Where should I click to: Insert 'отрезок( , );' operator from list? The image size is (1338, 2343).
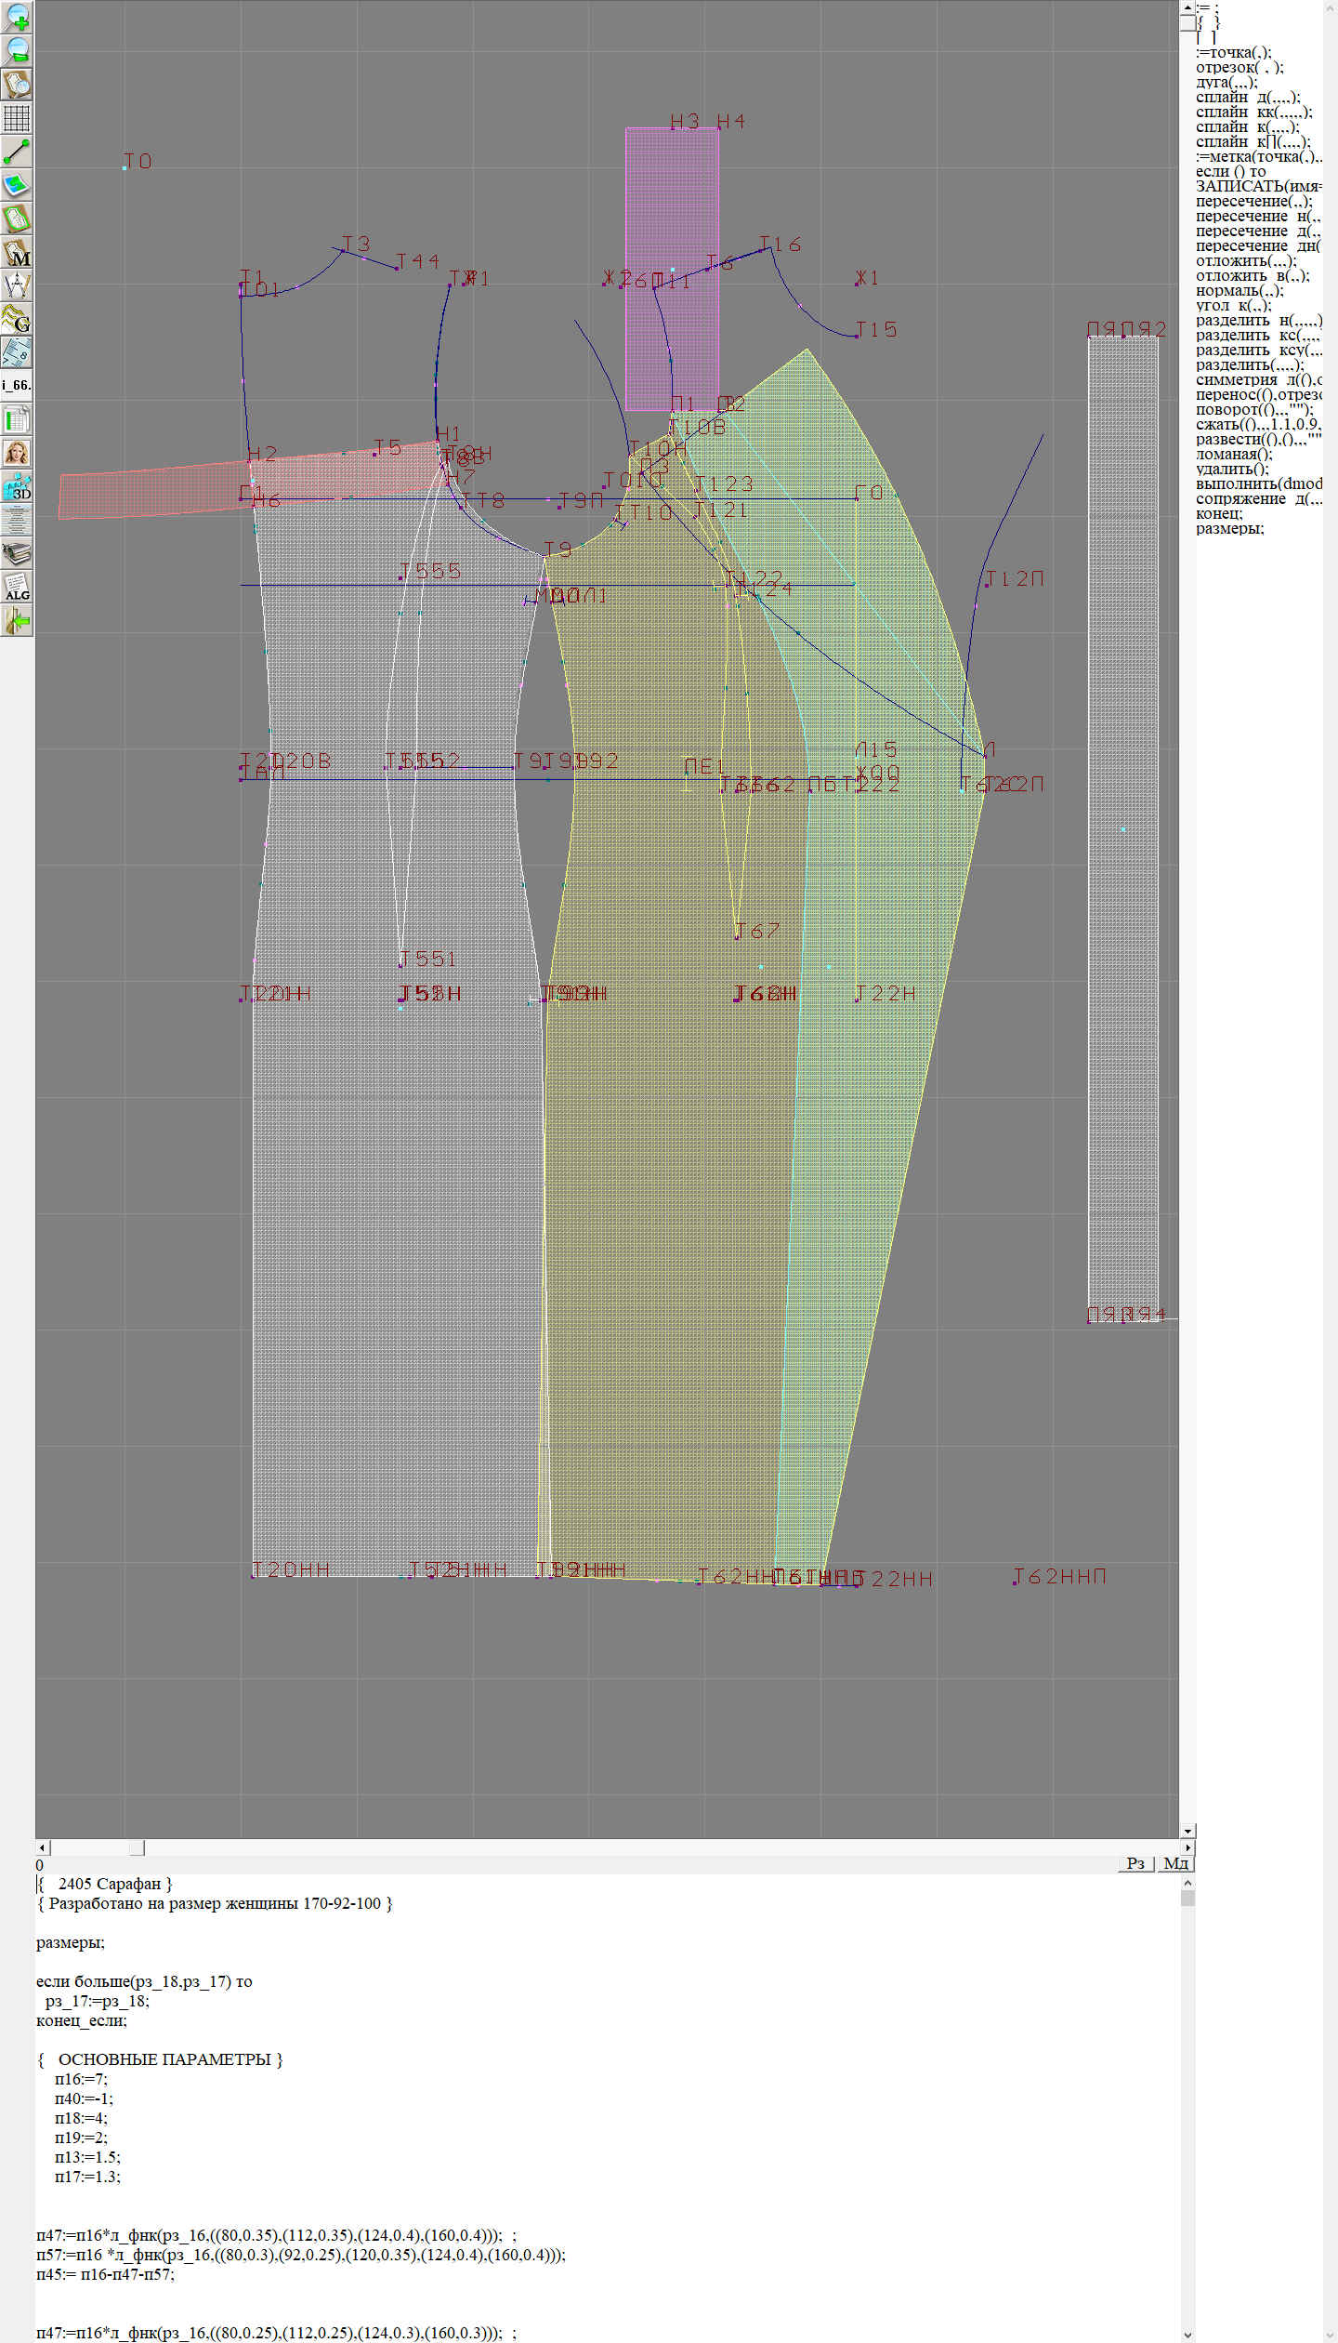pos(1240,68)
